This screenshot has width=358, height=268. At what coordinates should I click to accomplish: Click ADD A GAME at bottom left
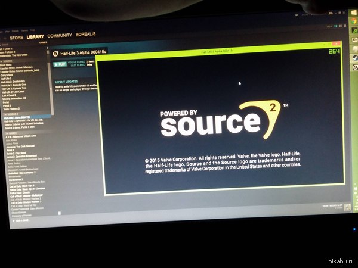point(21,220)
